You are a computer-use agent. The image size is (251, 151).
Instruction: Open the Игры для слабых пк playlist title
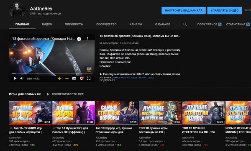pyautogui.click(x=25, y=94)
